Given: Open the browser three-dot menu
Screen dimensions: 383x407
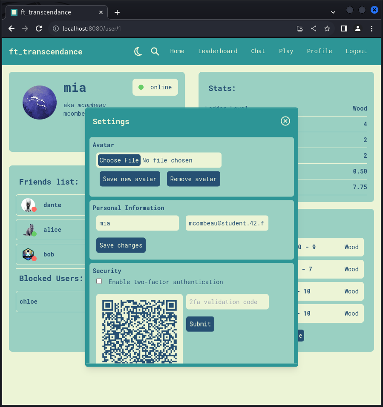Looking at the screenshot, I should click(371, 28).
